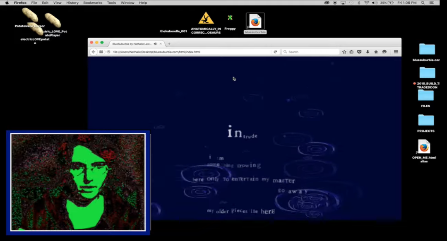Bookmark this page with the star icon
The width and height of the screenshot is (447, 241).
[x=344, y=52]
